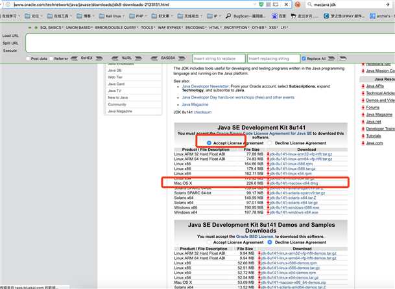Click the red arrow icon beside Forums

(x=363, y=108)
